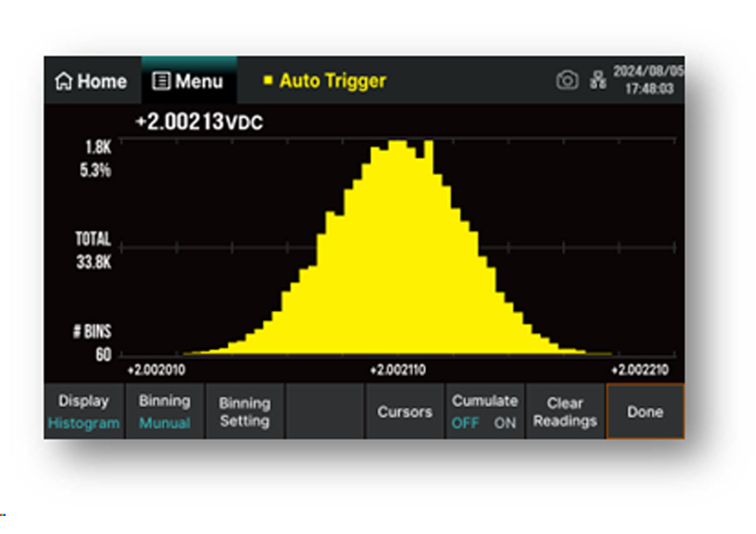Open the Menu tab
The image size is (756, 534).
[188, 81]
